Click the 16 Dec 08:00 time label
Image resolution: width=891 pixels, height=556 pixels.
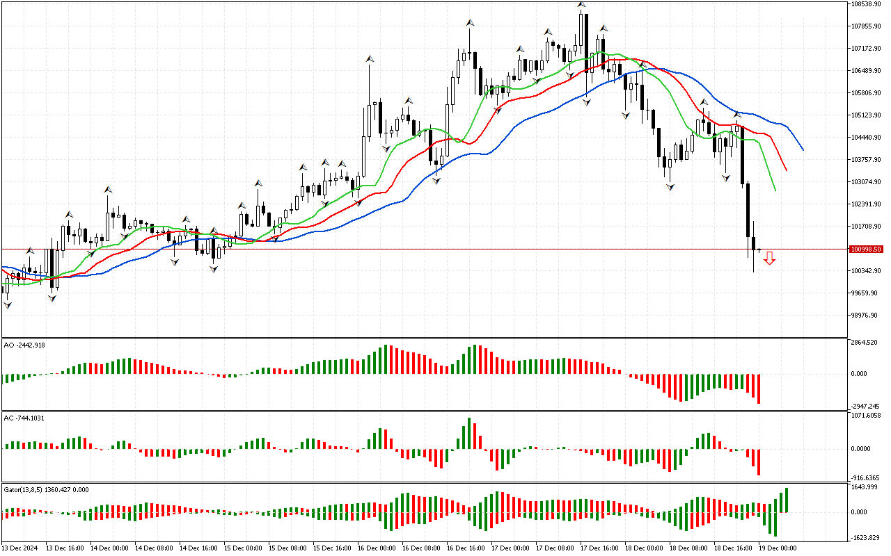point(421,548)
